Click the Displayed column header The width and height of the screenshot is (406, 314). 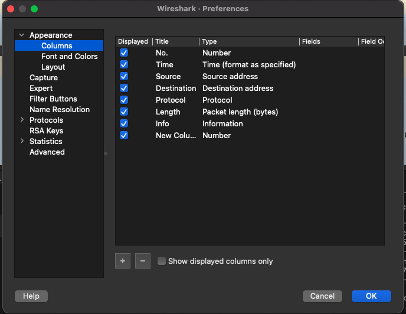tap(134, 41)
